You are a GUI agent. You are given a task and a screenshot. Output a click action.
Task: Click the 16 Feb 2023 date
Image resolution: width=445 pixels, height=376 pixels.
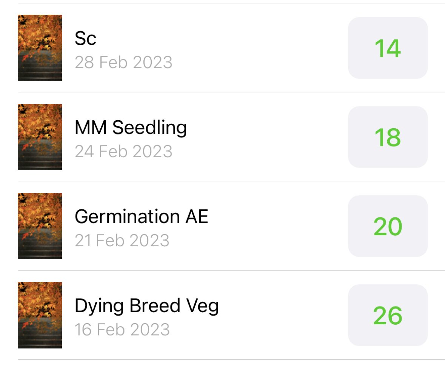point(122,329)
